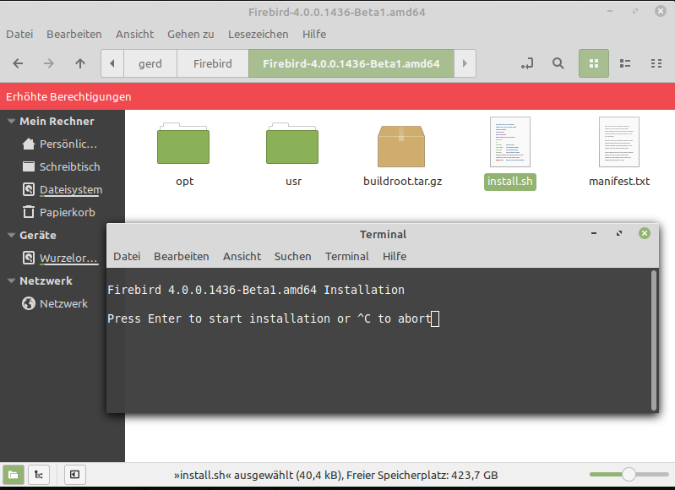Go back with the left arrow button

click(18, 63)
